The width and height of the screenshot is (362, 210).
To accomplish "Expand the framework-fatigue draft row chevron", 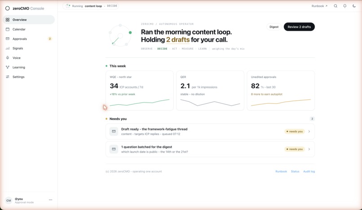I will pos(309,132).
